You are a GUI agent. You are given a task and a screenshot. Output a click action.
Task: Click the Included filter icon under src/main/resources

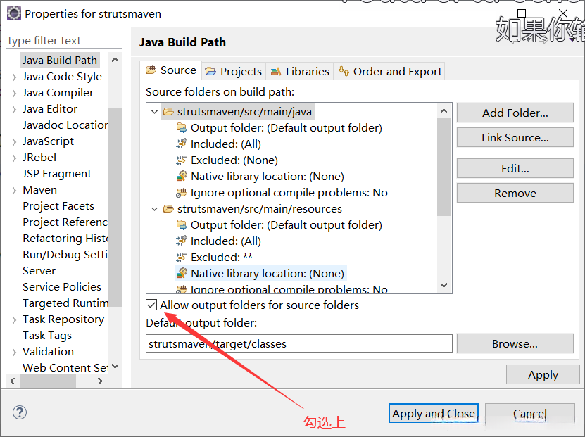pyautogui.click(x=182, y=241)
